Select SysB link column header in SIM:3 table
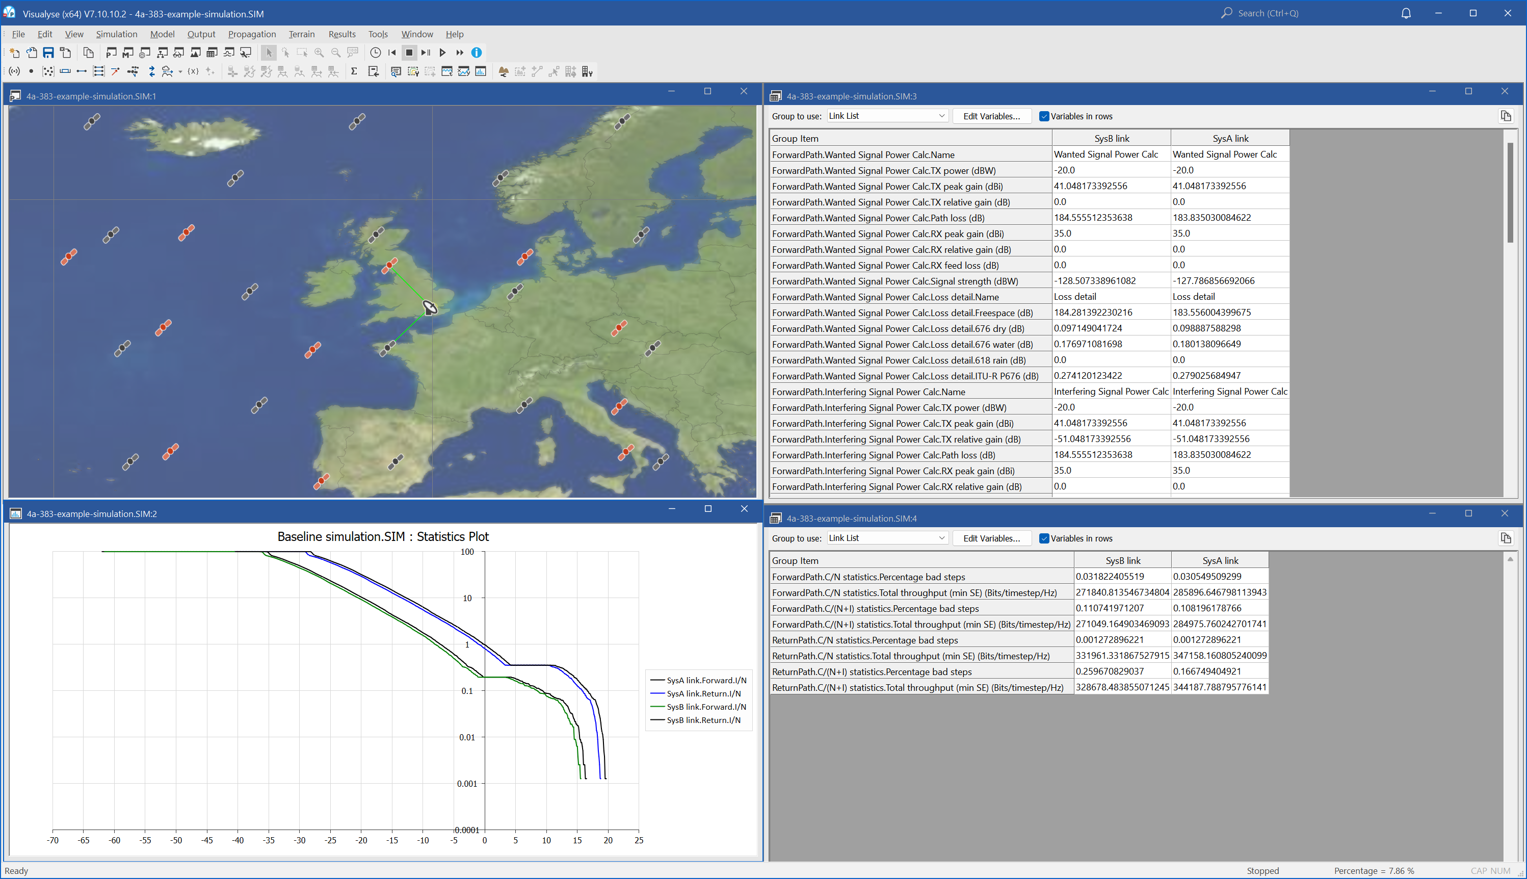 click(x=1111, y=138)
